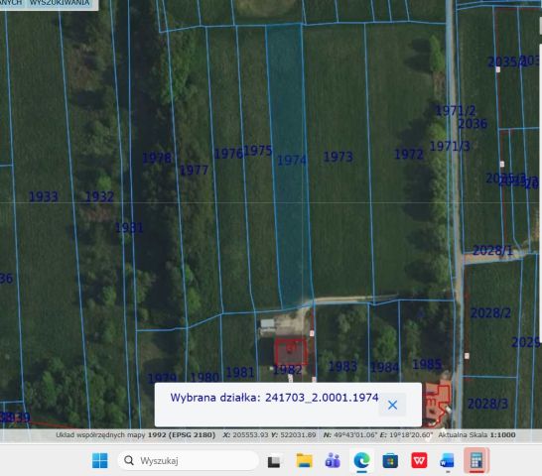
Task: Open the Calculator app in the taskbar
Action: pos(476,461)
